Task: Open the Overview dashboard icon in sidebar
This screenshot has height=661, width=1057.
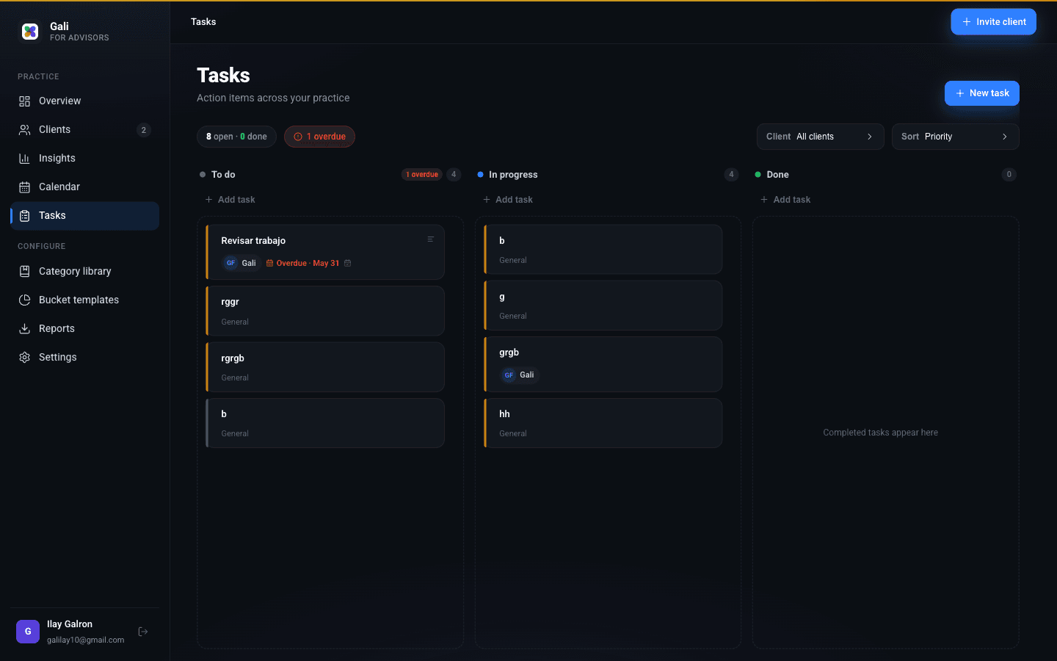Action: [x=25, y=101]
